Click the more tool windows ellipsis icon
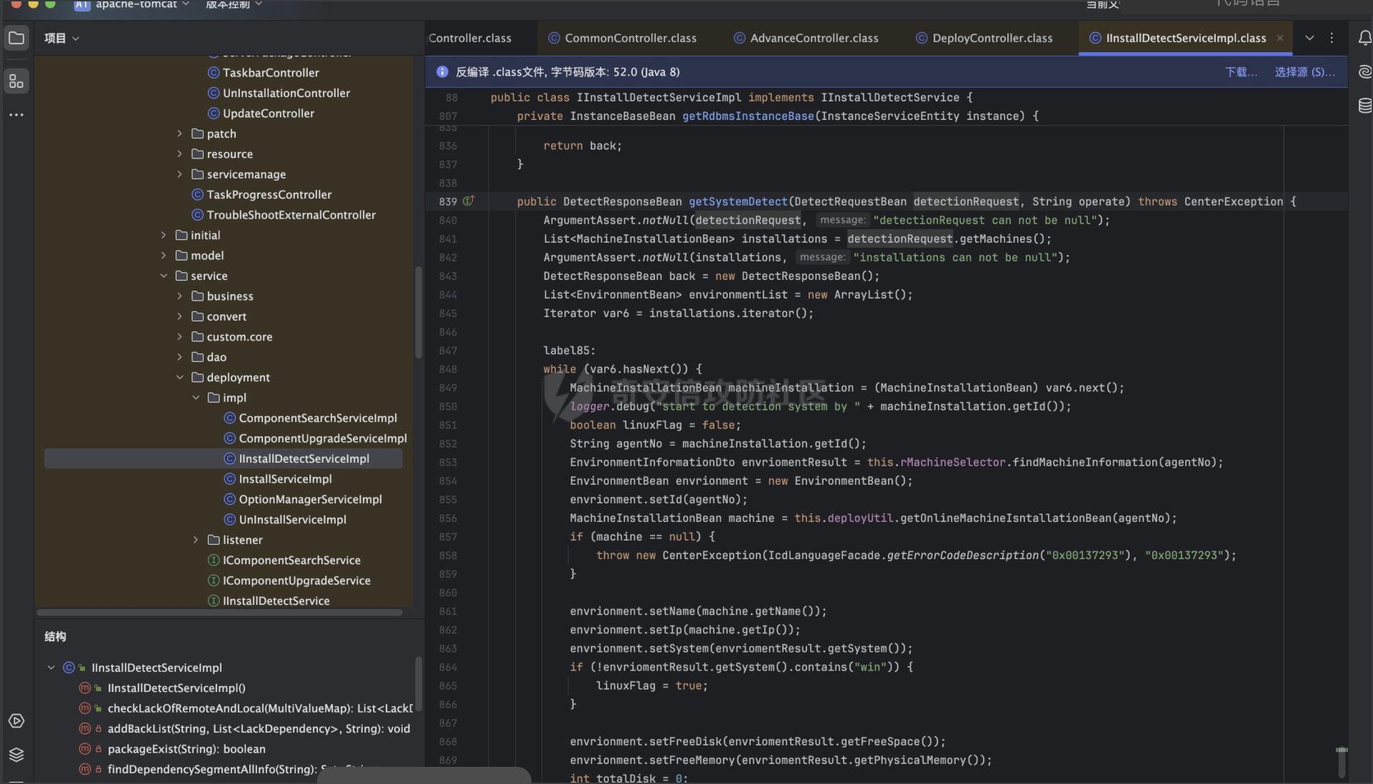This screenshot has height=784, width=1373. pos(16,114)
